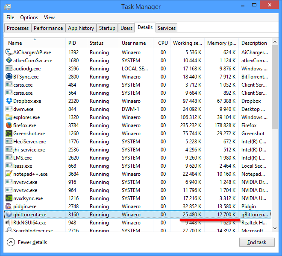Viewport: 282px width, 256px height.
Task: Sort by the Description column header
Action: [255, 43]
